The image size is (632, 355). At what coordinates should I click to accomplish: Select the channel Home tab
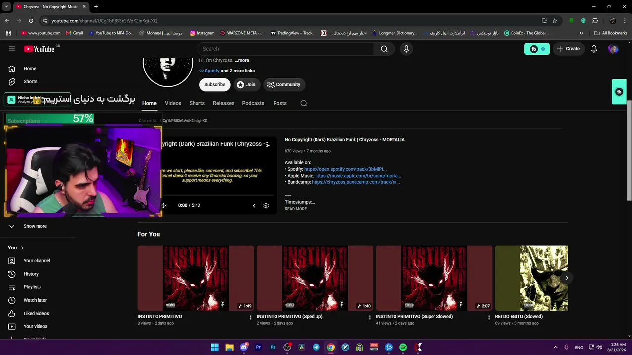coord(149,103)
